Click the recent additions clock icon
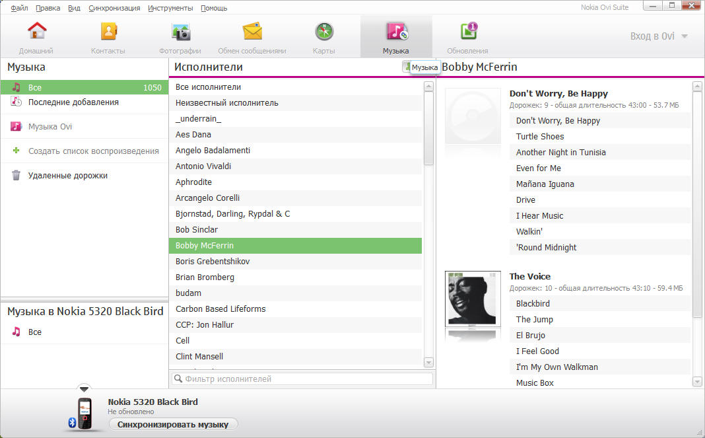The height and width of the screenshot is (438, 705). click(x=17, y=102)
